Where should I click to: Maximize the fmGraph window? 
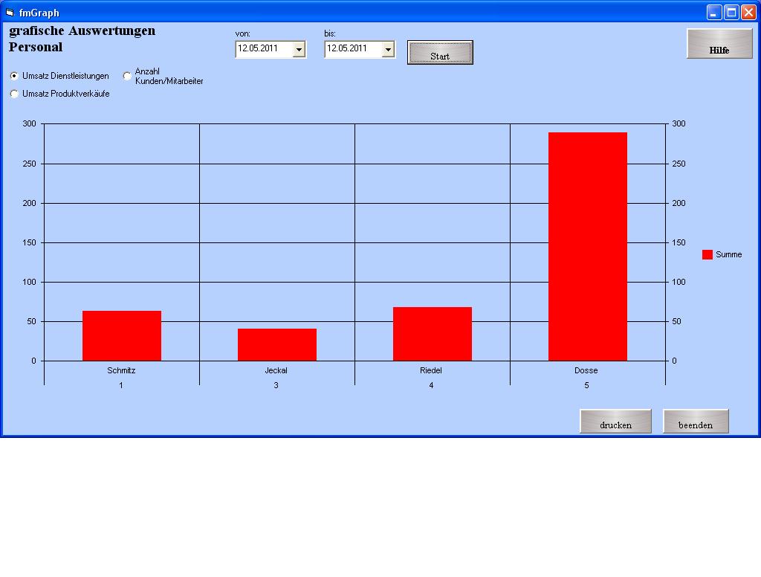(x=731, y=13)
